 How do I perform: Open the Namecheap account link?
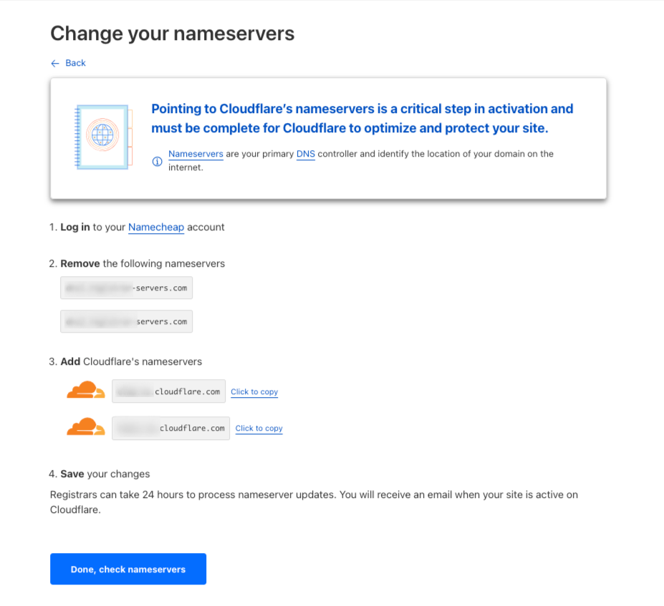[156, 228]
